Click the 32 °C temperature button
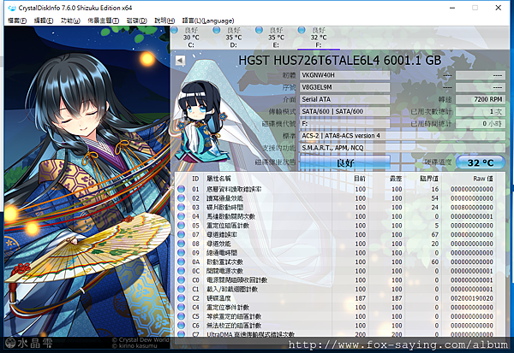514x353 pixels. coord(481,162)
